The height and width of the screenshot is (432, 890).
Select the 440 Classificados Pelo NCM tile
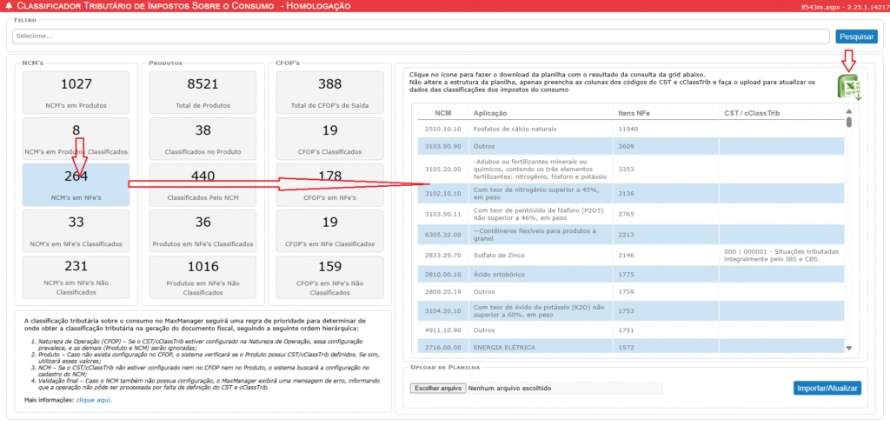tap(203, 184)
